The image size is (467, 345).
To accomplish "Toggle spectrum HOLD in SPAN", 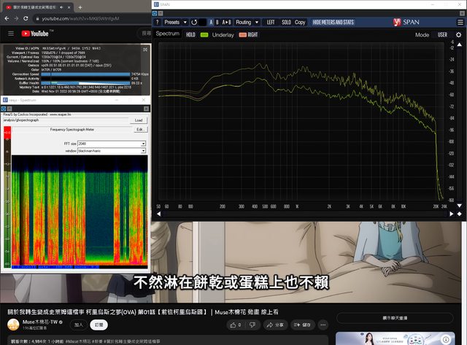I will pyautogui.click(x=190, y=35).
